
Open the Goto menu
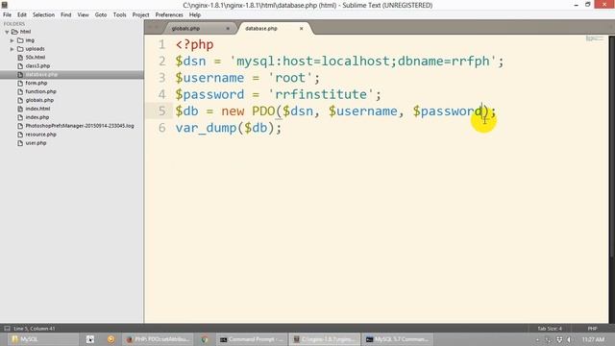[x=101, y=14]
